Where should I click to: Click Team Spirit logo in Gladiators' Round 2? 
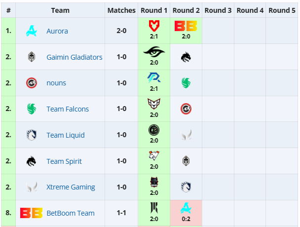[x=186, y=57]
